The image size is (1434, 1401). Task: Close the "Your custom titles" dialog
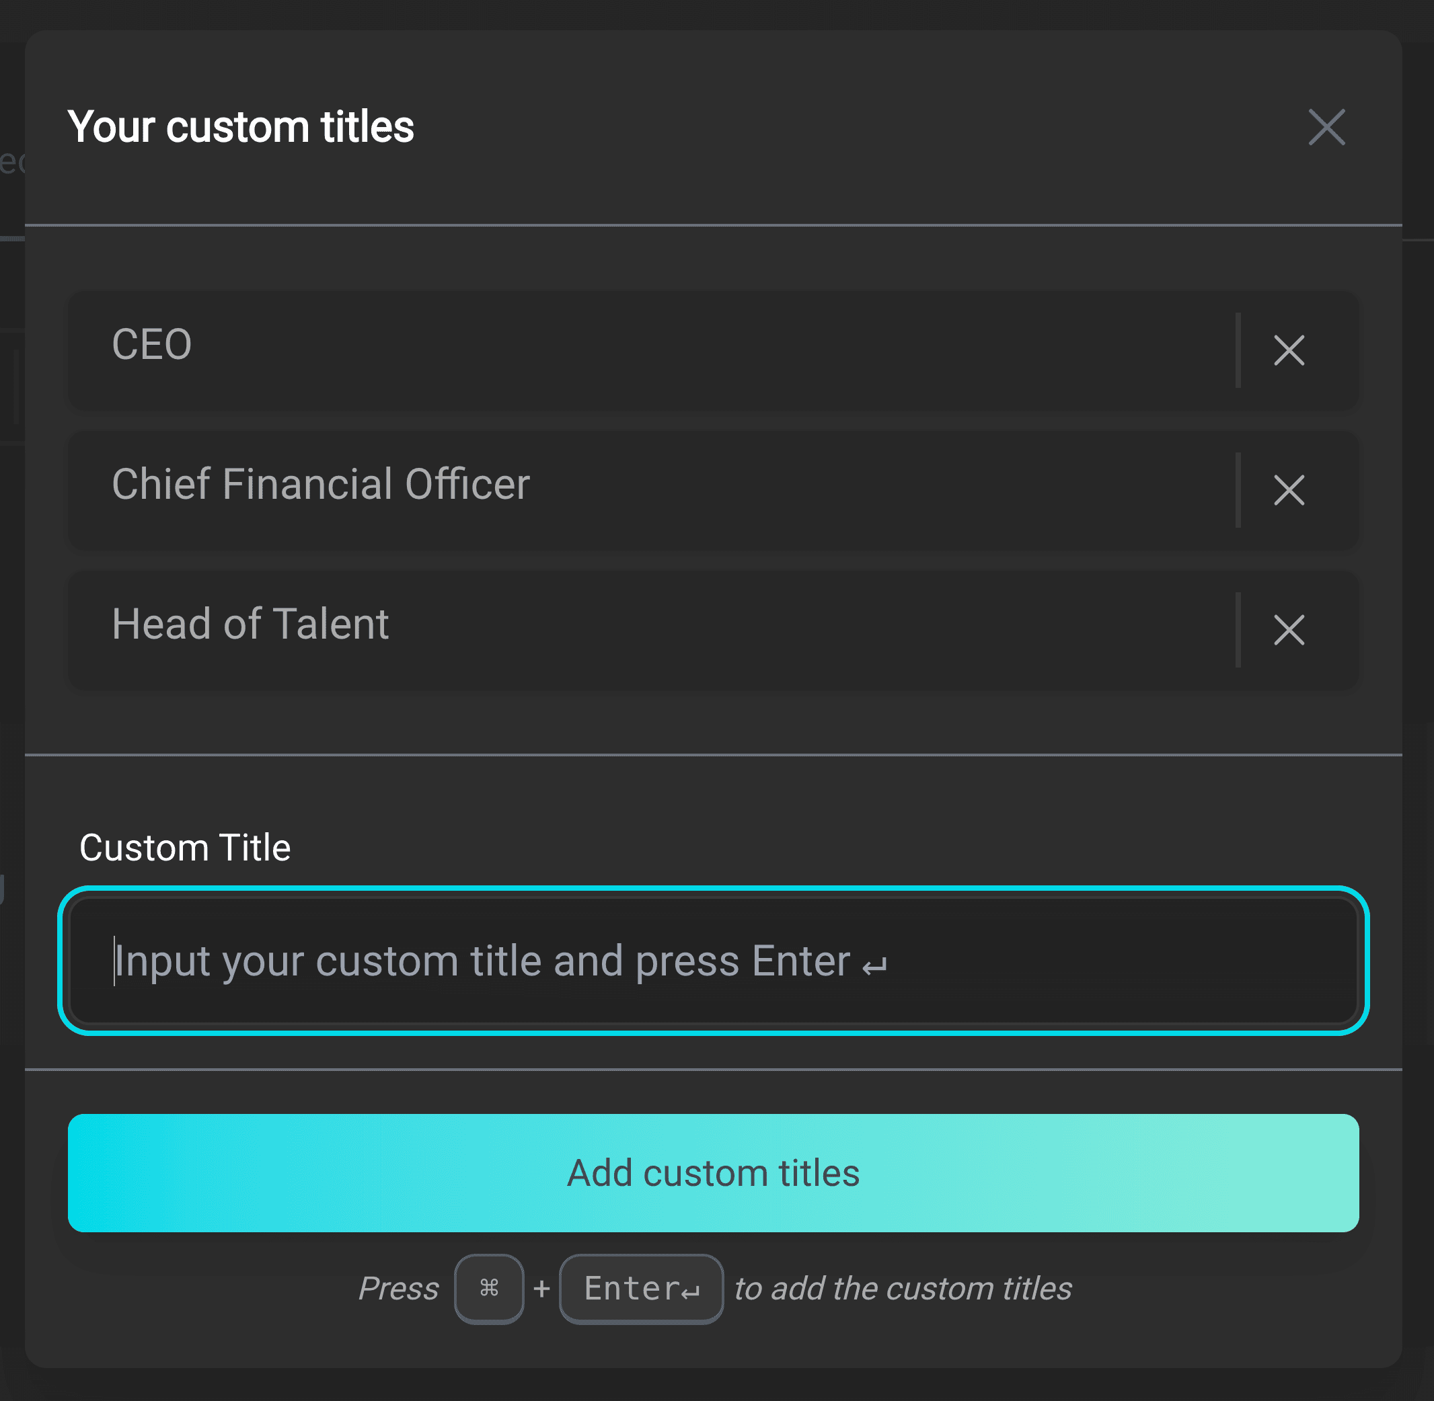pos(1326,127)
